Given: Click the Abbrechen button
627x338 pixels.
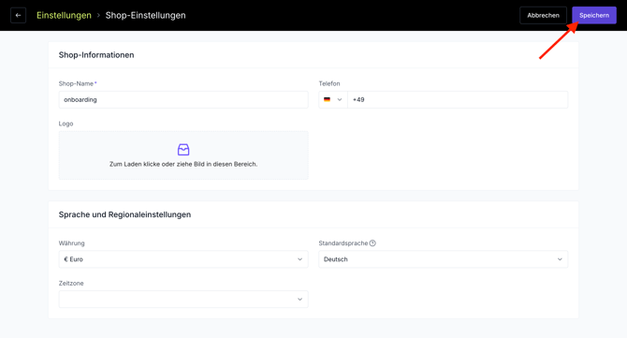Looking at the screenshot, I should 543,15.
